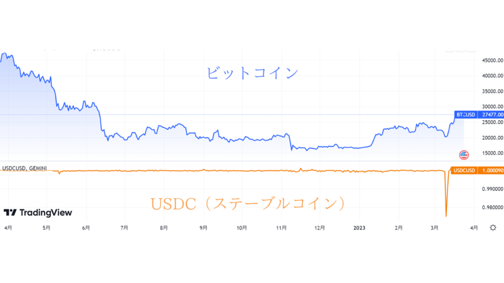Select the 0.990000 USDC scale label
Viewport: 504px width, 283px height.
tap(491, 189)
